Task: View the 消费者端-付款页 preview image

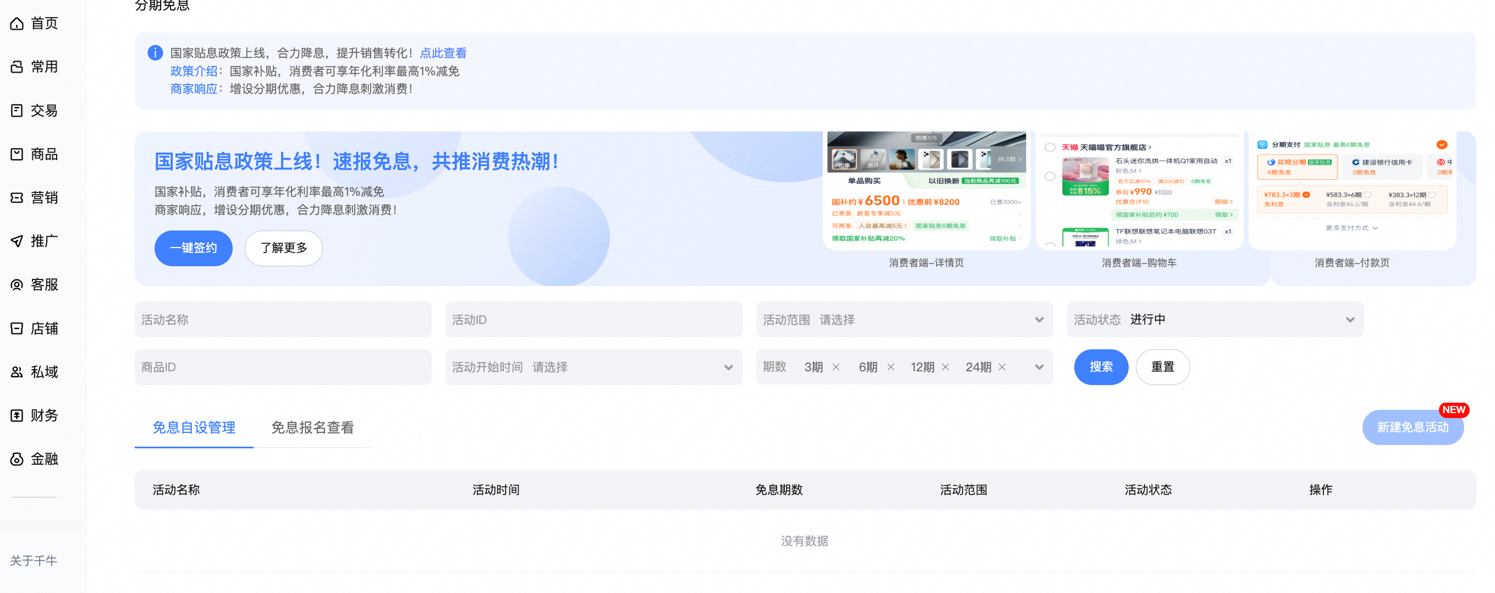Action: tap(1351, 191)
